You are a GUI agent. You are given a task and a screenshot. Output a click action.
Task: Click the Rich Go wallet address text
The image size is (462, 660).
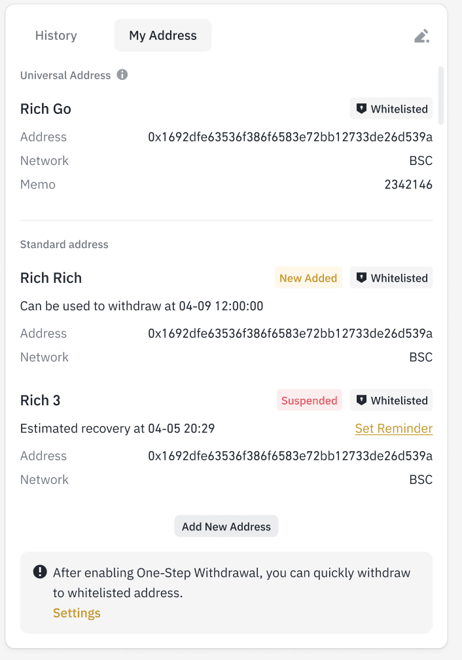point(290,137)
